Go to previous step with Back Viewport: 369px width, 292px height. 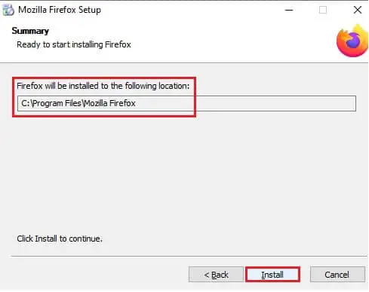[x=216, y=275]
